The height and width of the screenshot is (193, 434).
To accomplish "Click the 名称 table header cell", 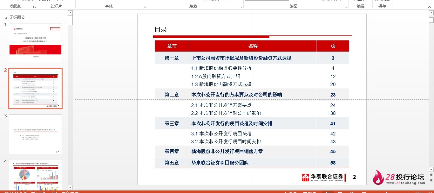I will tap(253, 46).
